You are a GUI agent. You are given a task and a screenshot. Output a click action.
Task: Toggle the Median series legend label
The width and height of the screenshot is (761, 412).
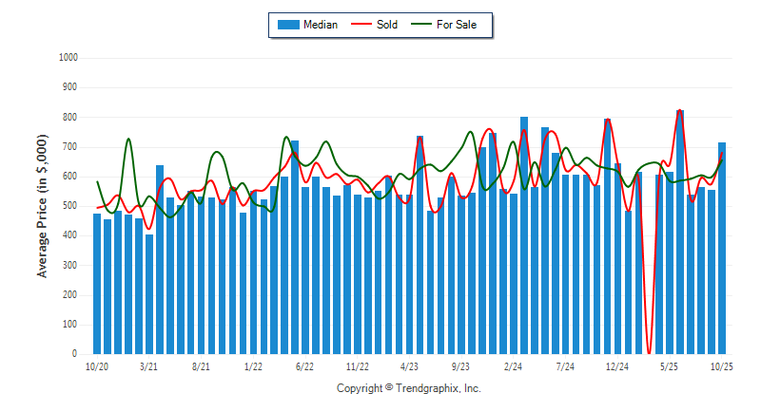tap(320, 25)
